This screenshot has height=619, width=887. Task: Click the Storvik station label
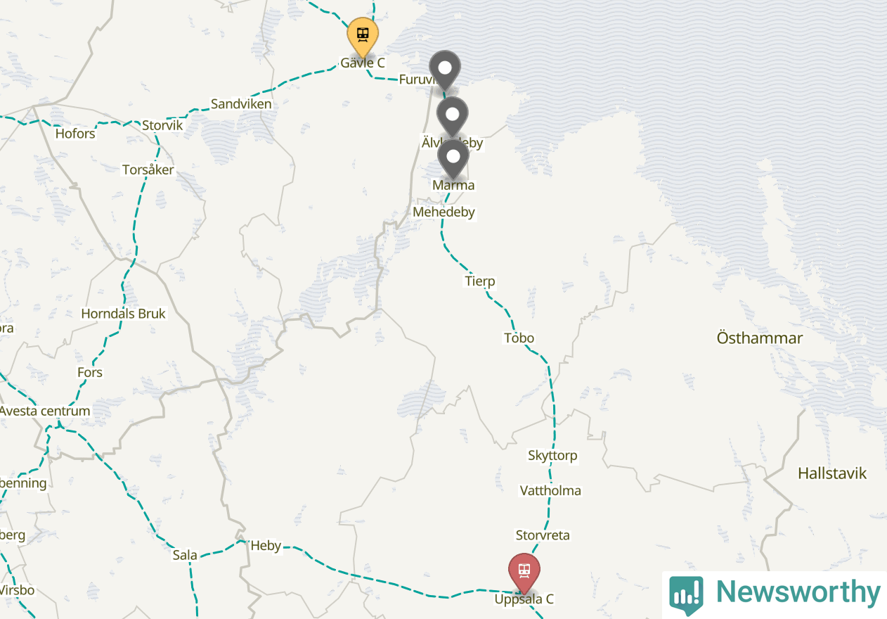[162, 126]
